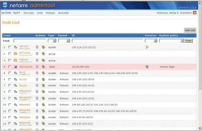Click the delete trash icon for server1
202x131 pixels.
[x=37, y=47]
